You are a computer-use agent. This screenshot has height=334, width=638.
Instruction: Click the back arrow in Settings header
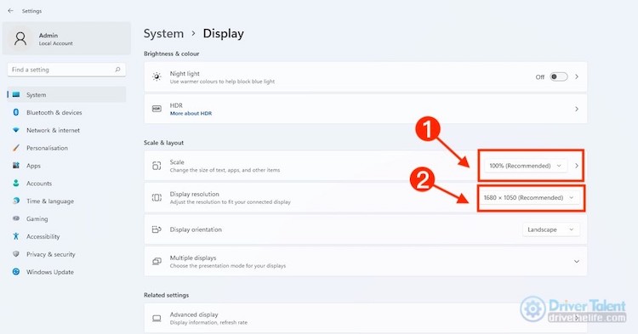point(10,11)
